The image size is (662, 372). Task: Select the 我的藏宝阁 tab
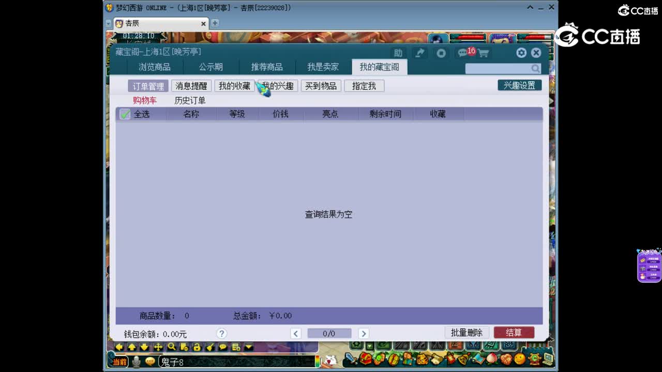(380, 67)
